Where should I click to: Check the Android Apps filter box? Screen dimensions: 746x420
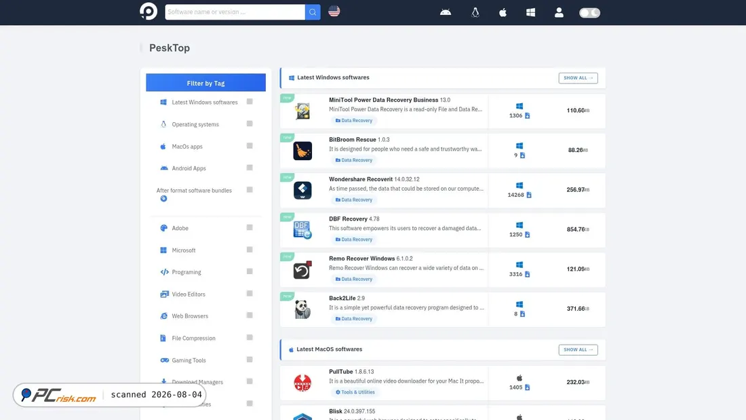250,168
